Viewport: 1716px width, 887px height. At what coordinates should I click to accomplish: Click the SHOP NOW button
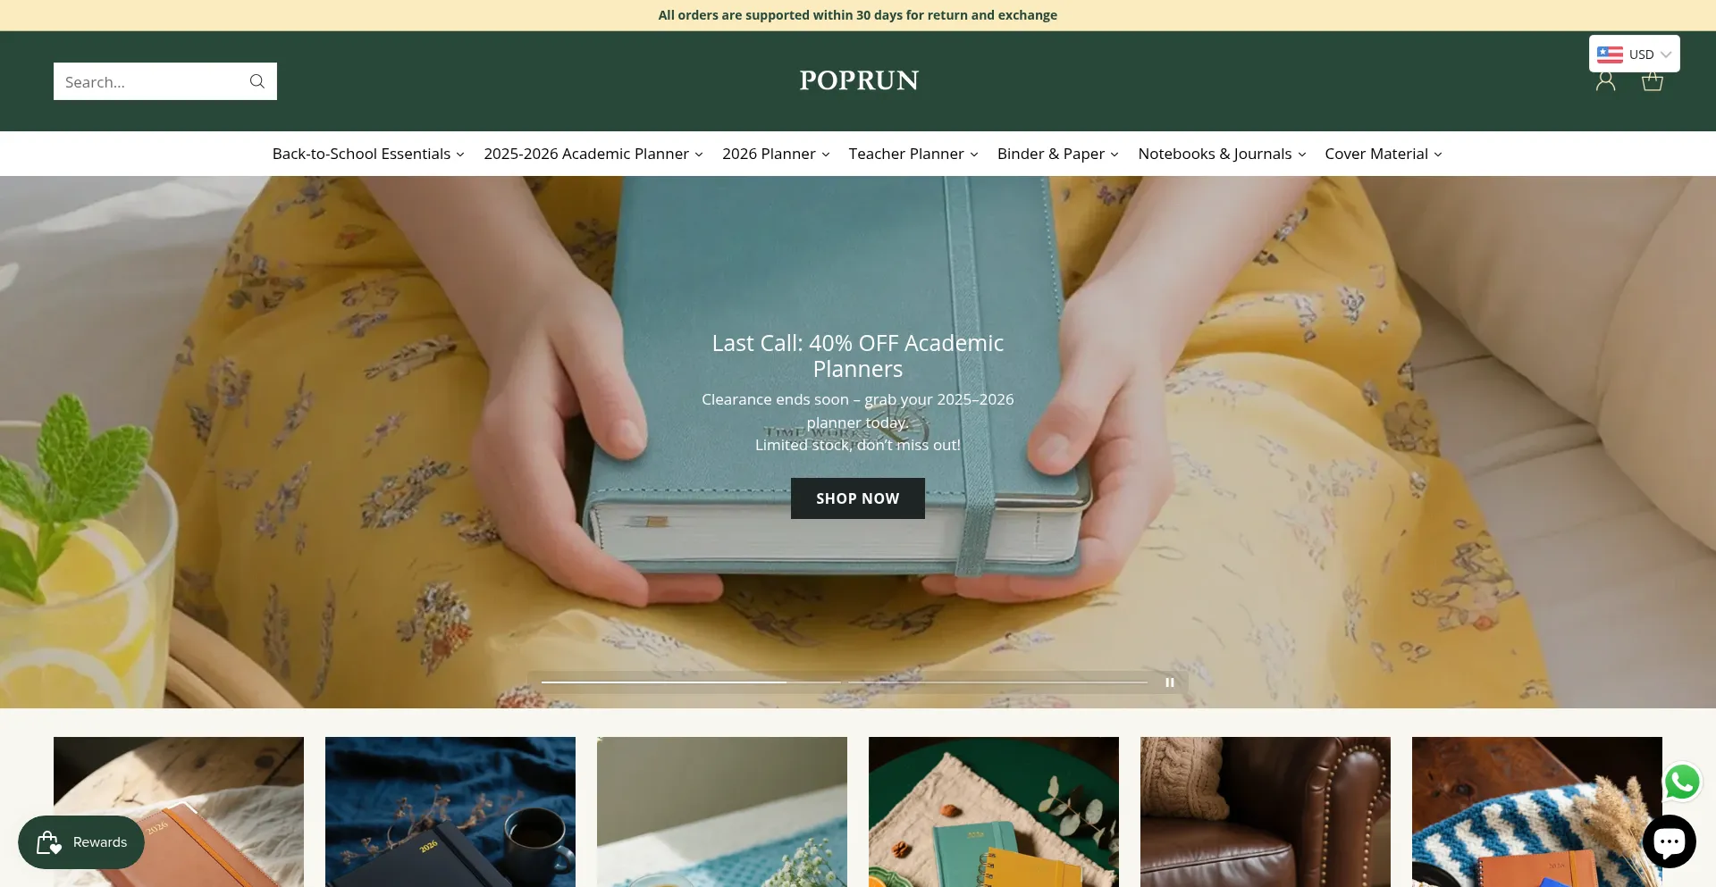[858, 498]
